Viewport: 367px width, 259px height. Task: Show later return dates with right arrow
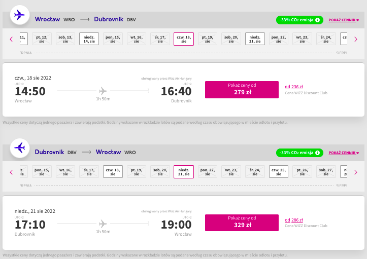pos(356,172)
